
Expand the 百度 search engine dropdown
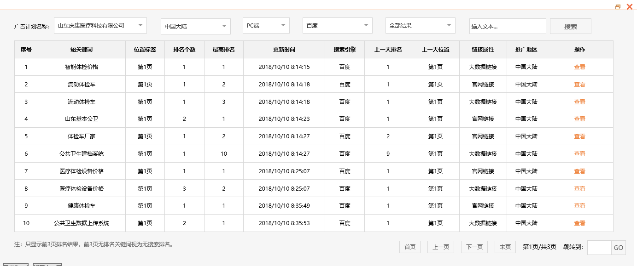pyautogui.click(x=337, y=26)
